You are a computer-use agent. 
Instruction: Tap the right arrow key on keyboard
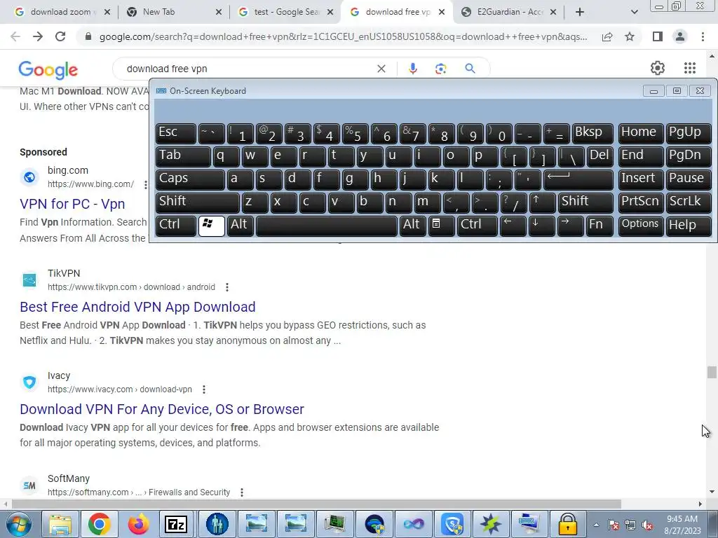tap(571, 226)
